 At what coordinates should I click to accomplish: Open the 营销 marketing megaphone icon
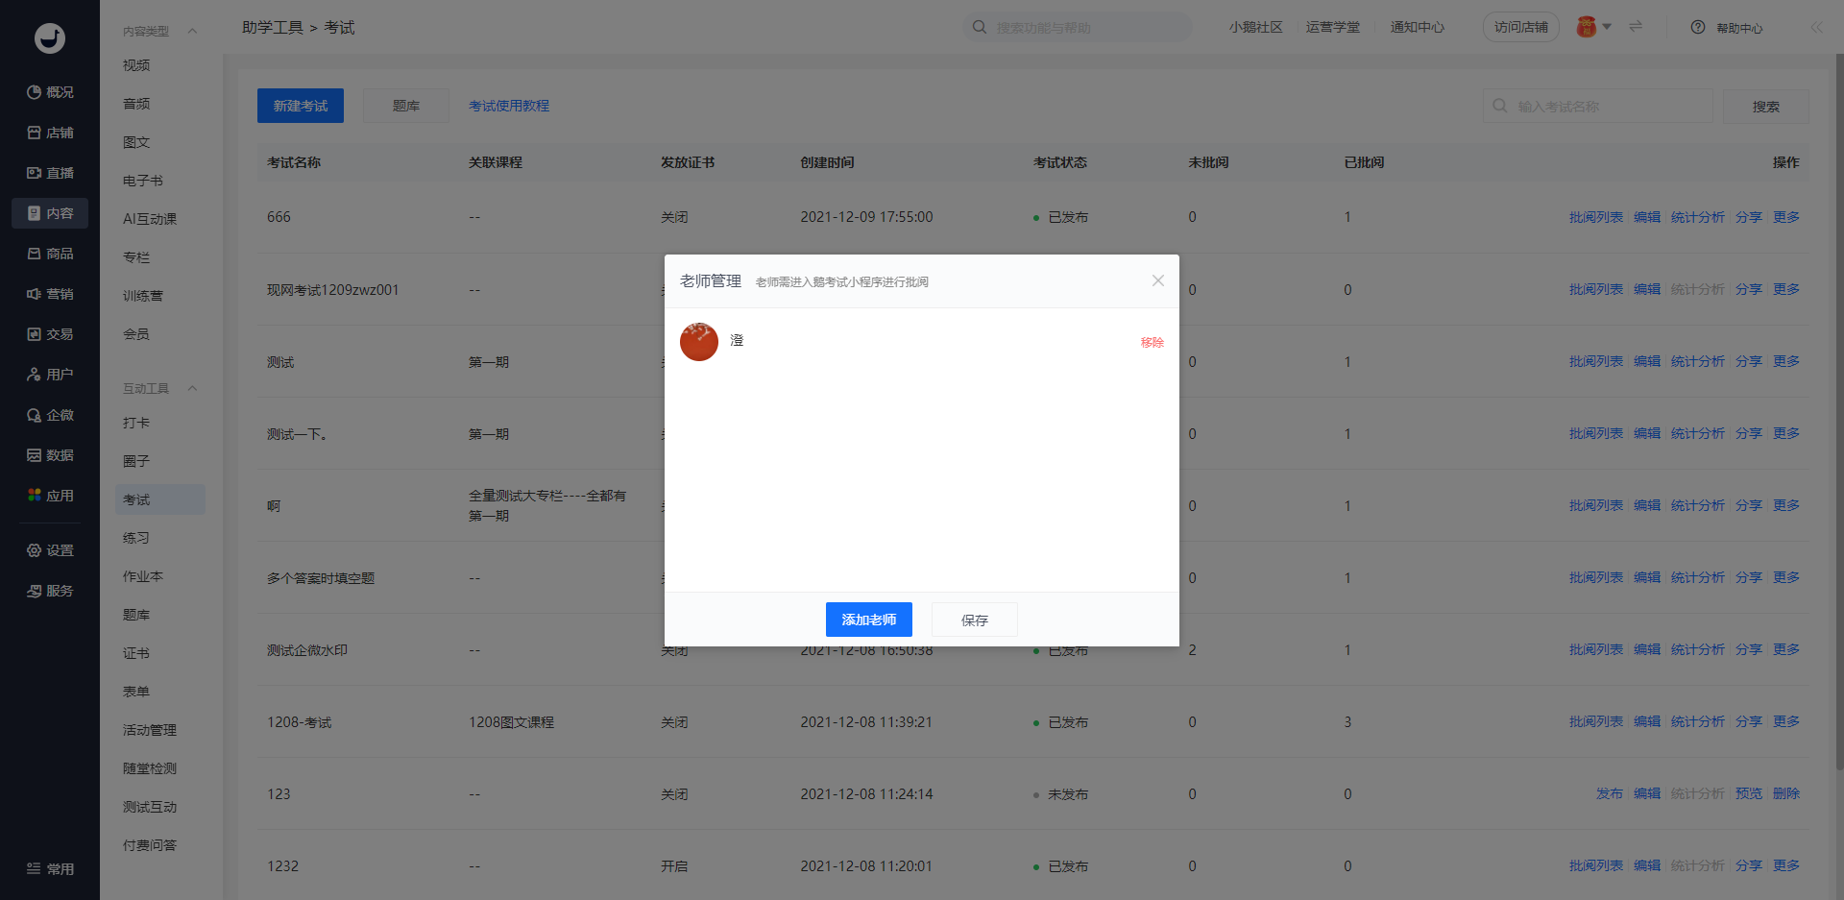pos(34,294)
